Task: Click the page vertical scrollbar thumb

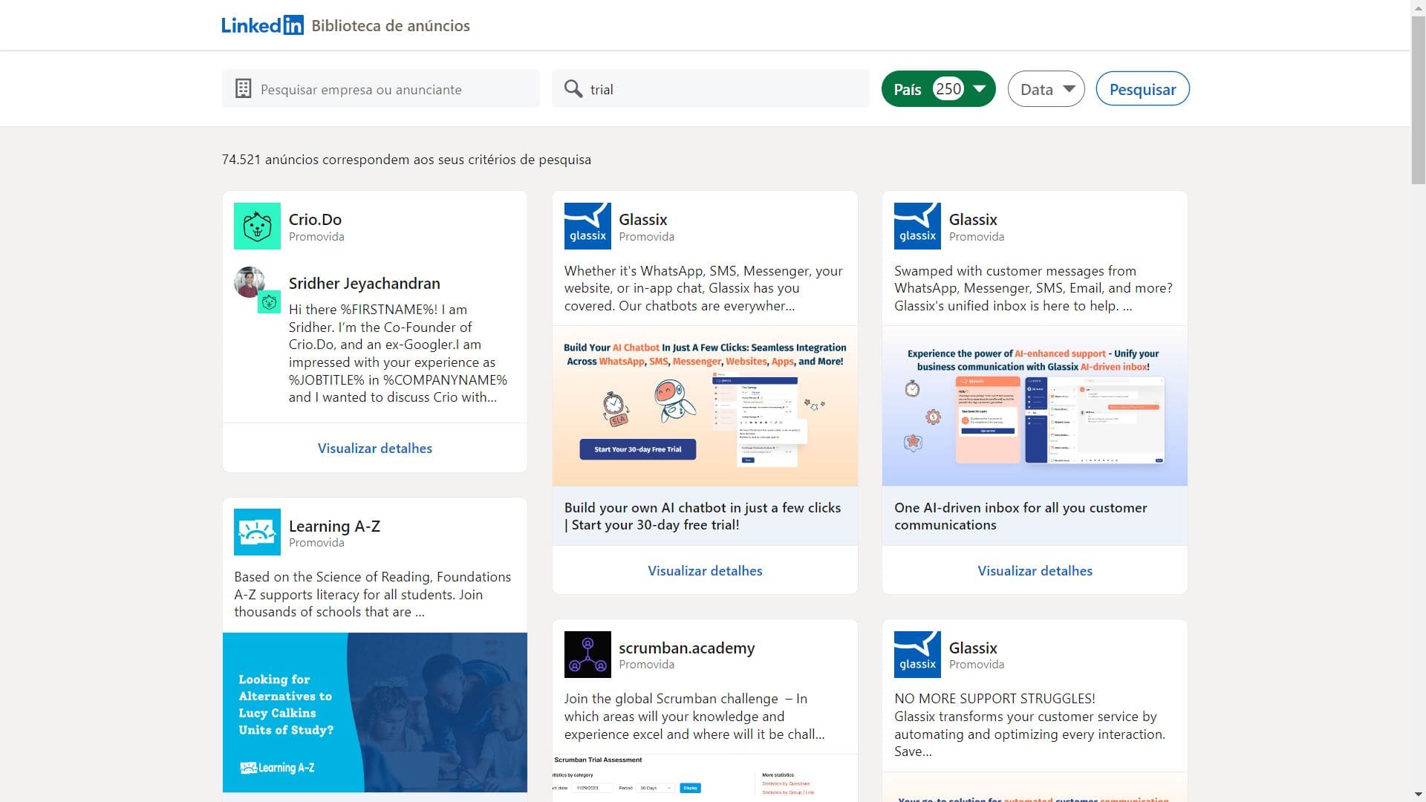Action: click(x=1418, y=100)
